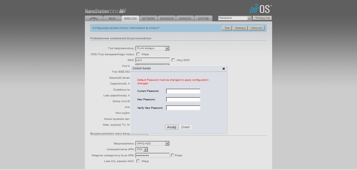Click the Wyloguj się button
Viewport: 357px width, 170px height.
(x=262, y=18)
